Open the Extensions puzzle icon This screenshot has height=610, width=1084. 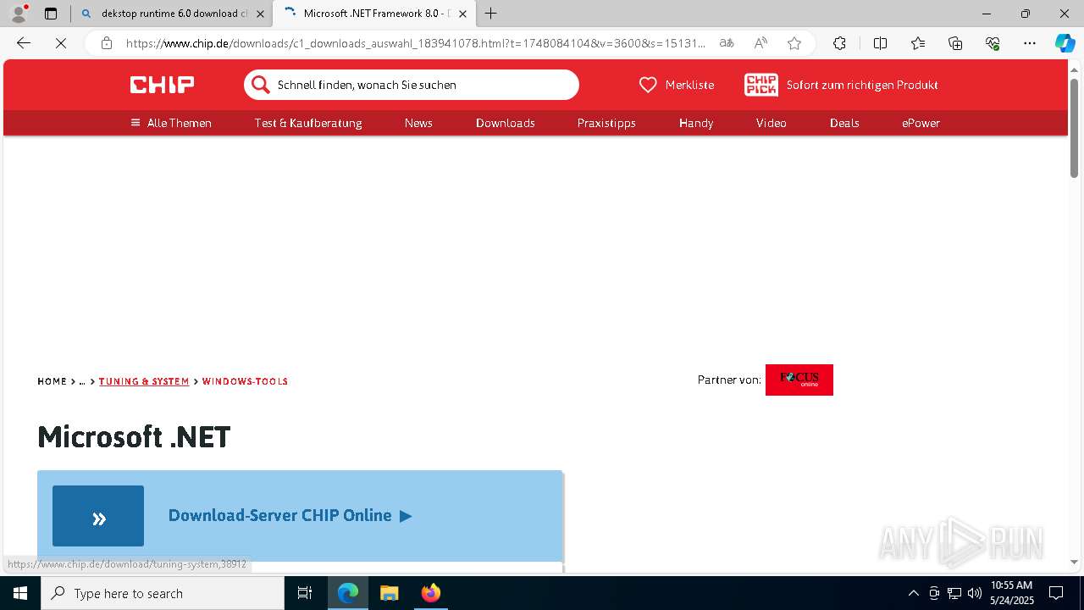pos(839,43)
